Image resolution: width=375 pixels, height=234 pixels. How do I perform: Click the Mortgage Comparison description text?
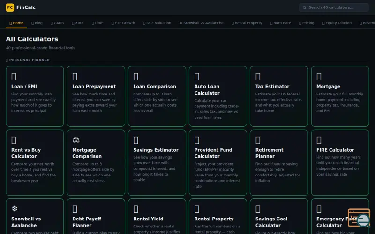[x=93, y=172]
